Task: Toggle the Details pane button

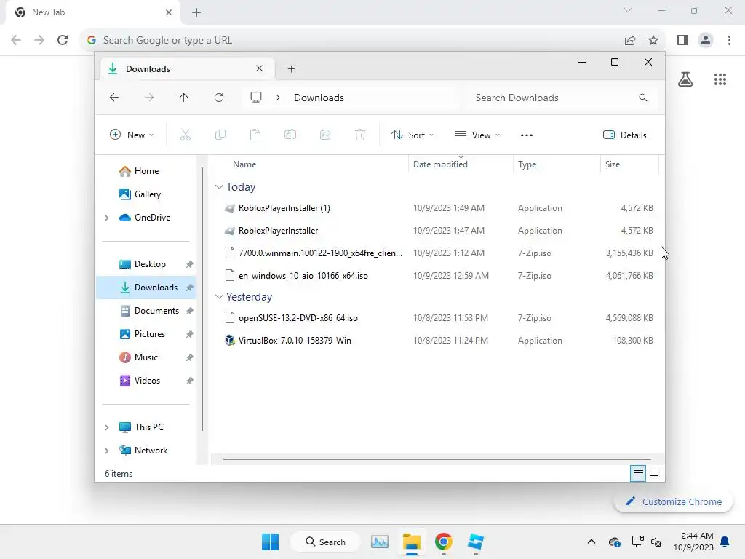Action: pyautogui.click(x=624, y=135)
